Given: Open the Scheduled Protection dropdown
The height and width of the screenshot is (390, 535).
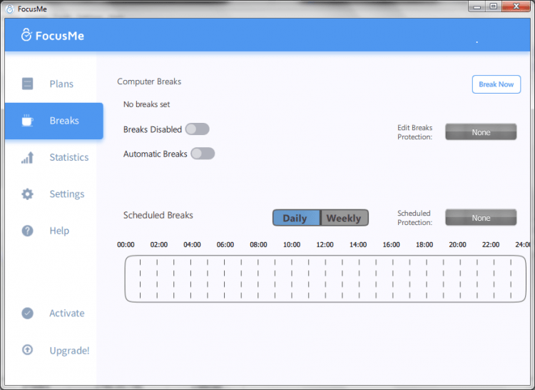Looking at the screenshot, I should [481, 218].
